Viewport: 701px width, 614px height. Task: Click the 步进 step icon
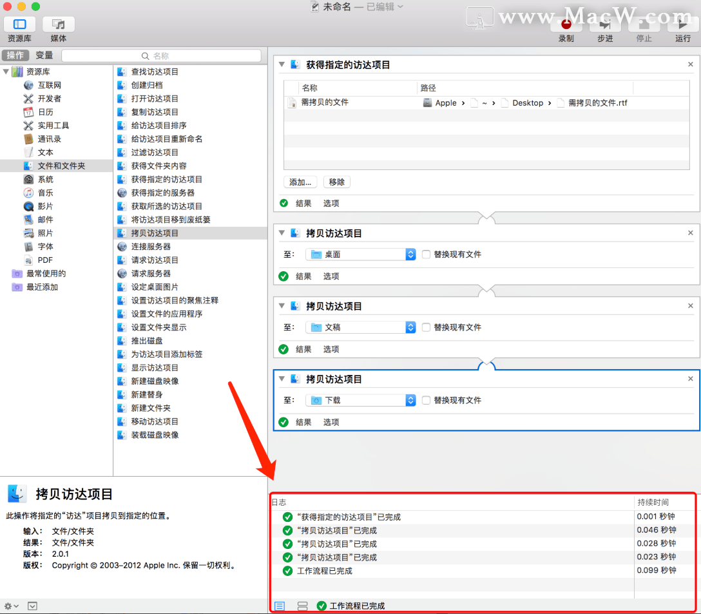pos(605,25)
